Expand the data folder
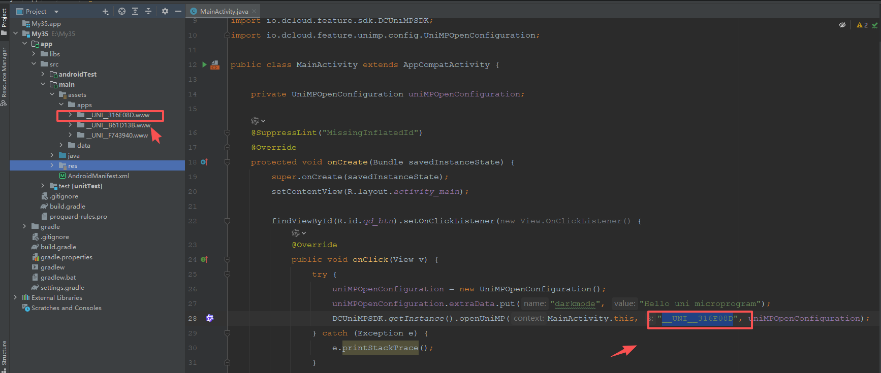 61,145
